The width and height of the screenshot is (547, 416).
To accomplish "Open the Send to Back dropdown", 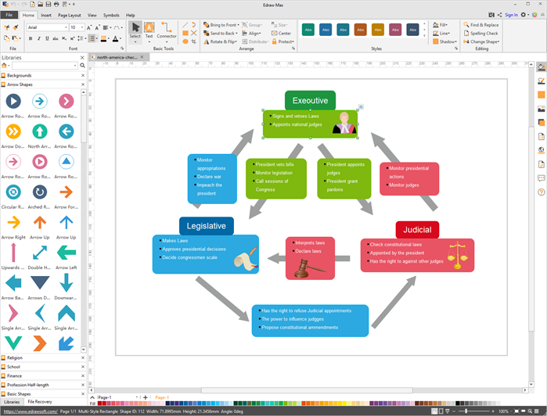I will click(x=220, y=33).
